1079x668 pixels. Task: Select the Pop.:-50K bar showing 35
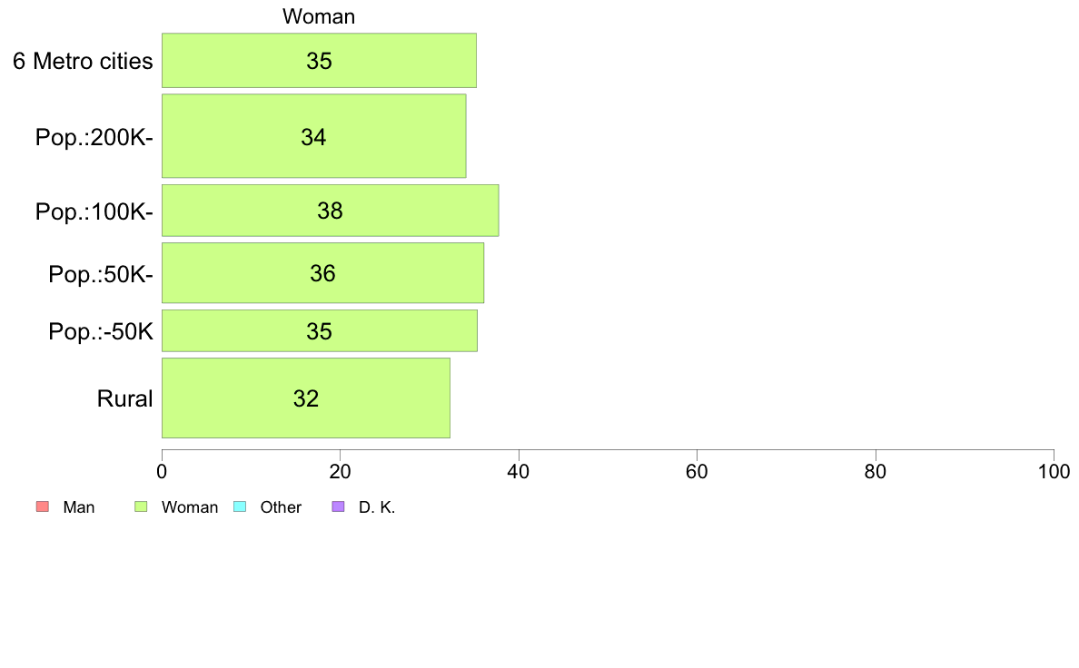320,331
